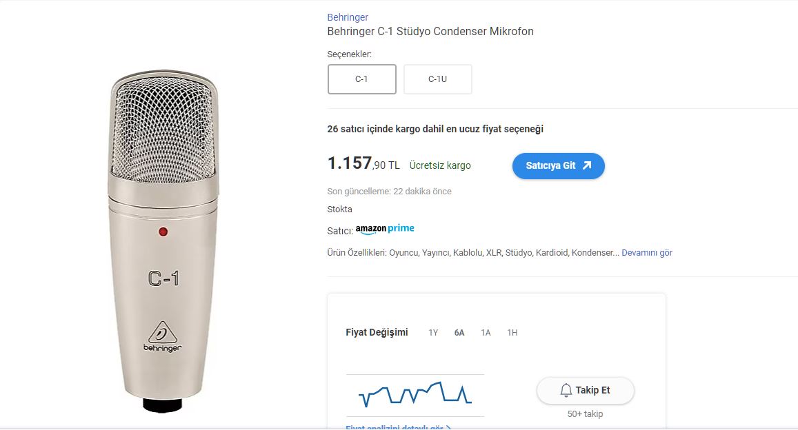Switch to the 1H price range
This screenshot has width=798, height=430.
(512, 333)
